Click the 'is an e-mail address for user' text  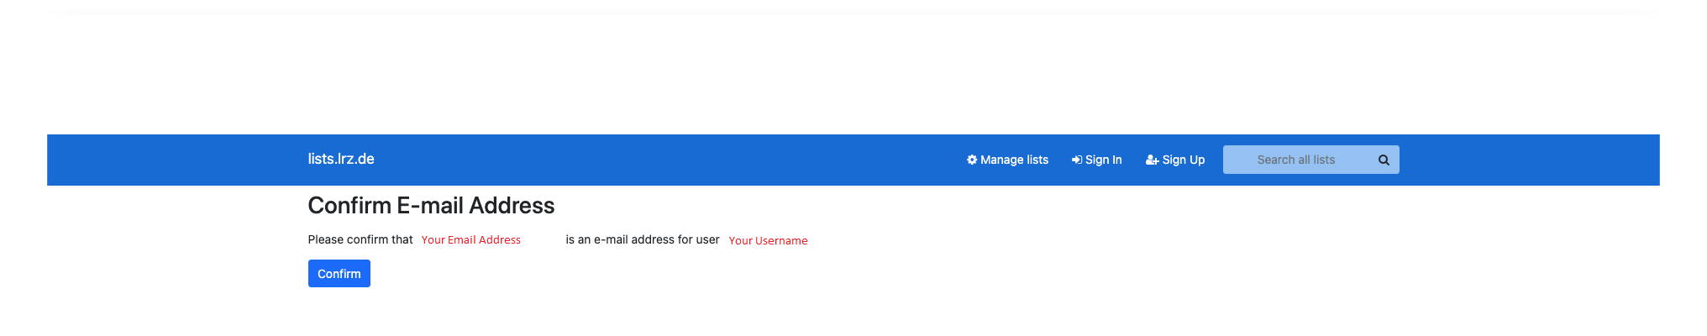643,240
